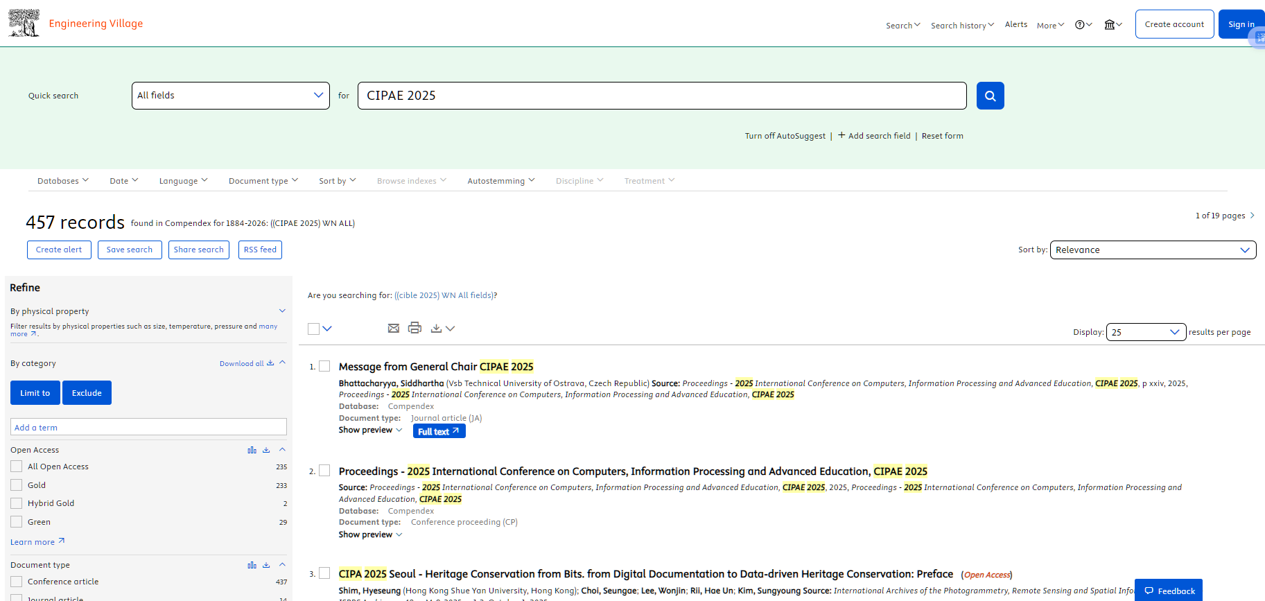
Task: Click the download results icon in toolbar
Action: point(436,328)
